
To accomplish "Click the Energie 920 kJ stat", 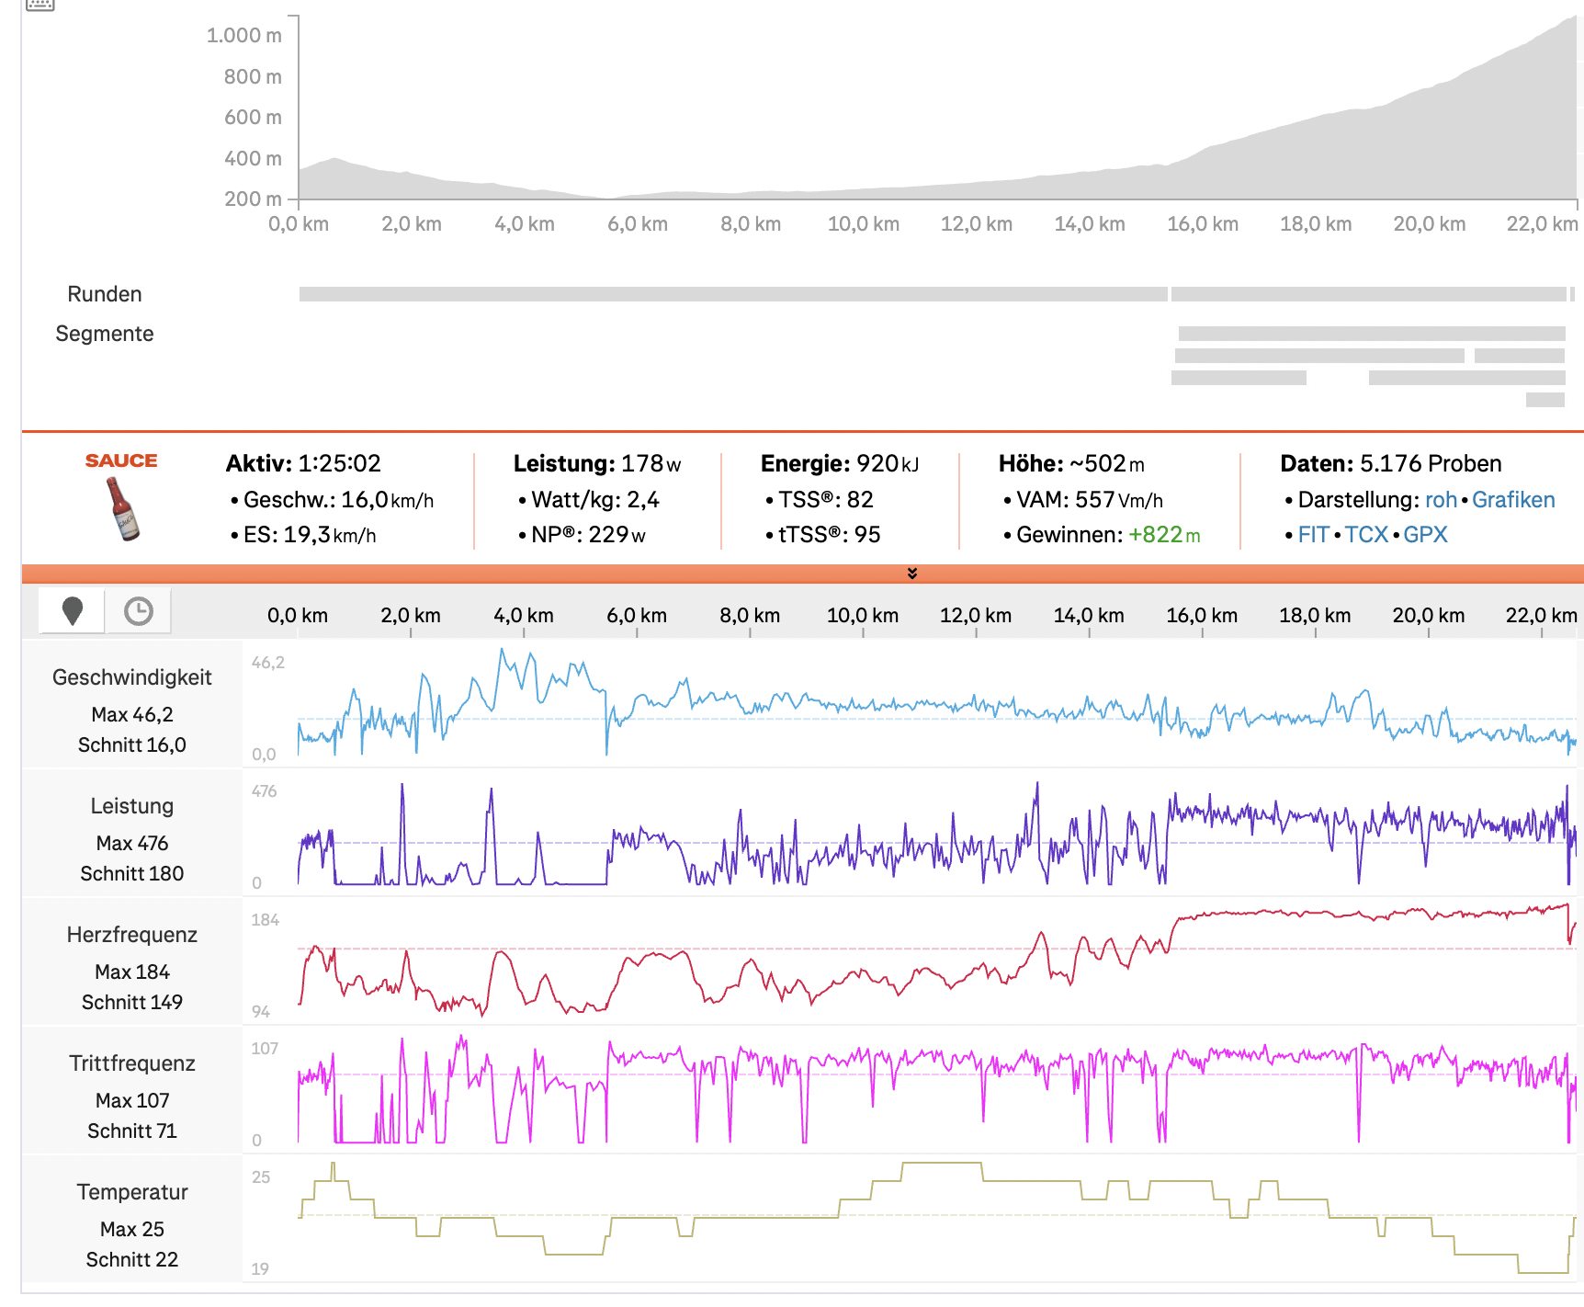I will (840, 463).
